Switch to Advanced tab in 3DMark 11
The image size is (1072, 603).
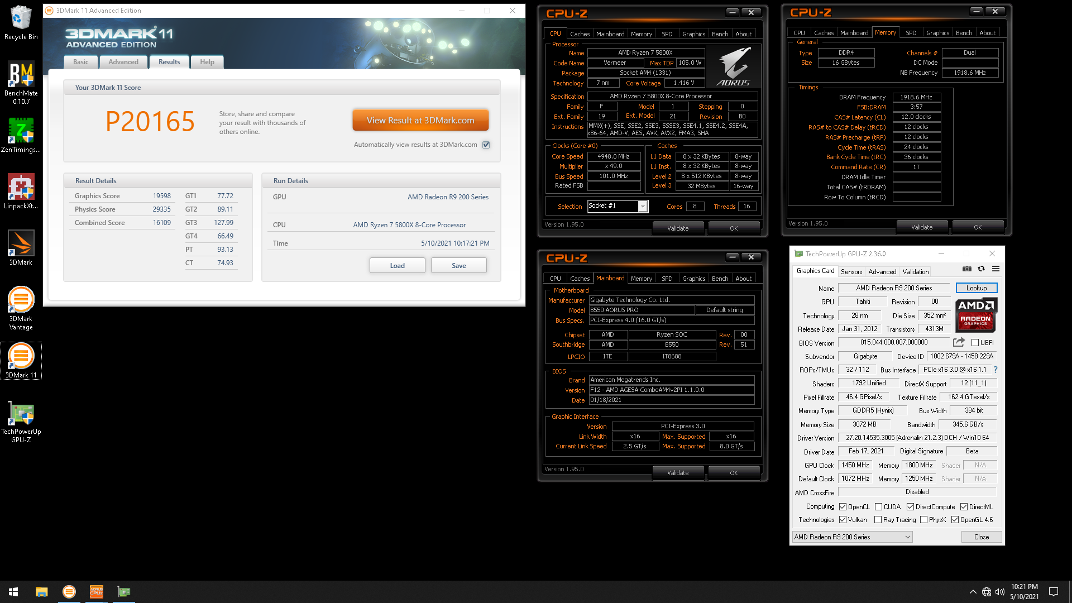(123, 62)
